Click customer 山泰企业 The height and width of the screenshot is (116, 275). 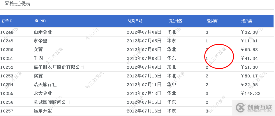click(x=43, y=32)
